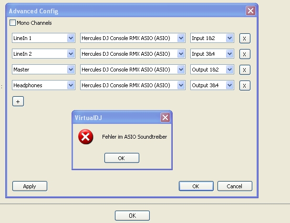Remove the Headphones row with X
Viewport: 290px width, 223px height.
click(245, 86)
